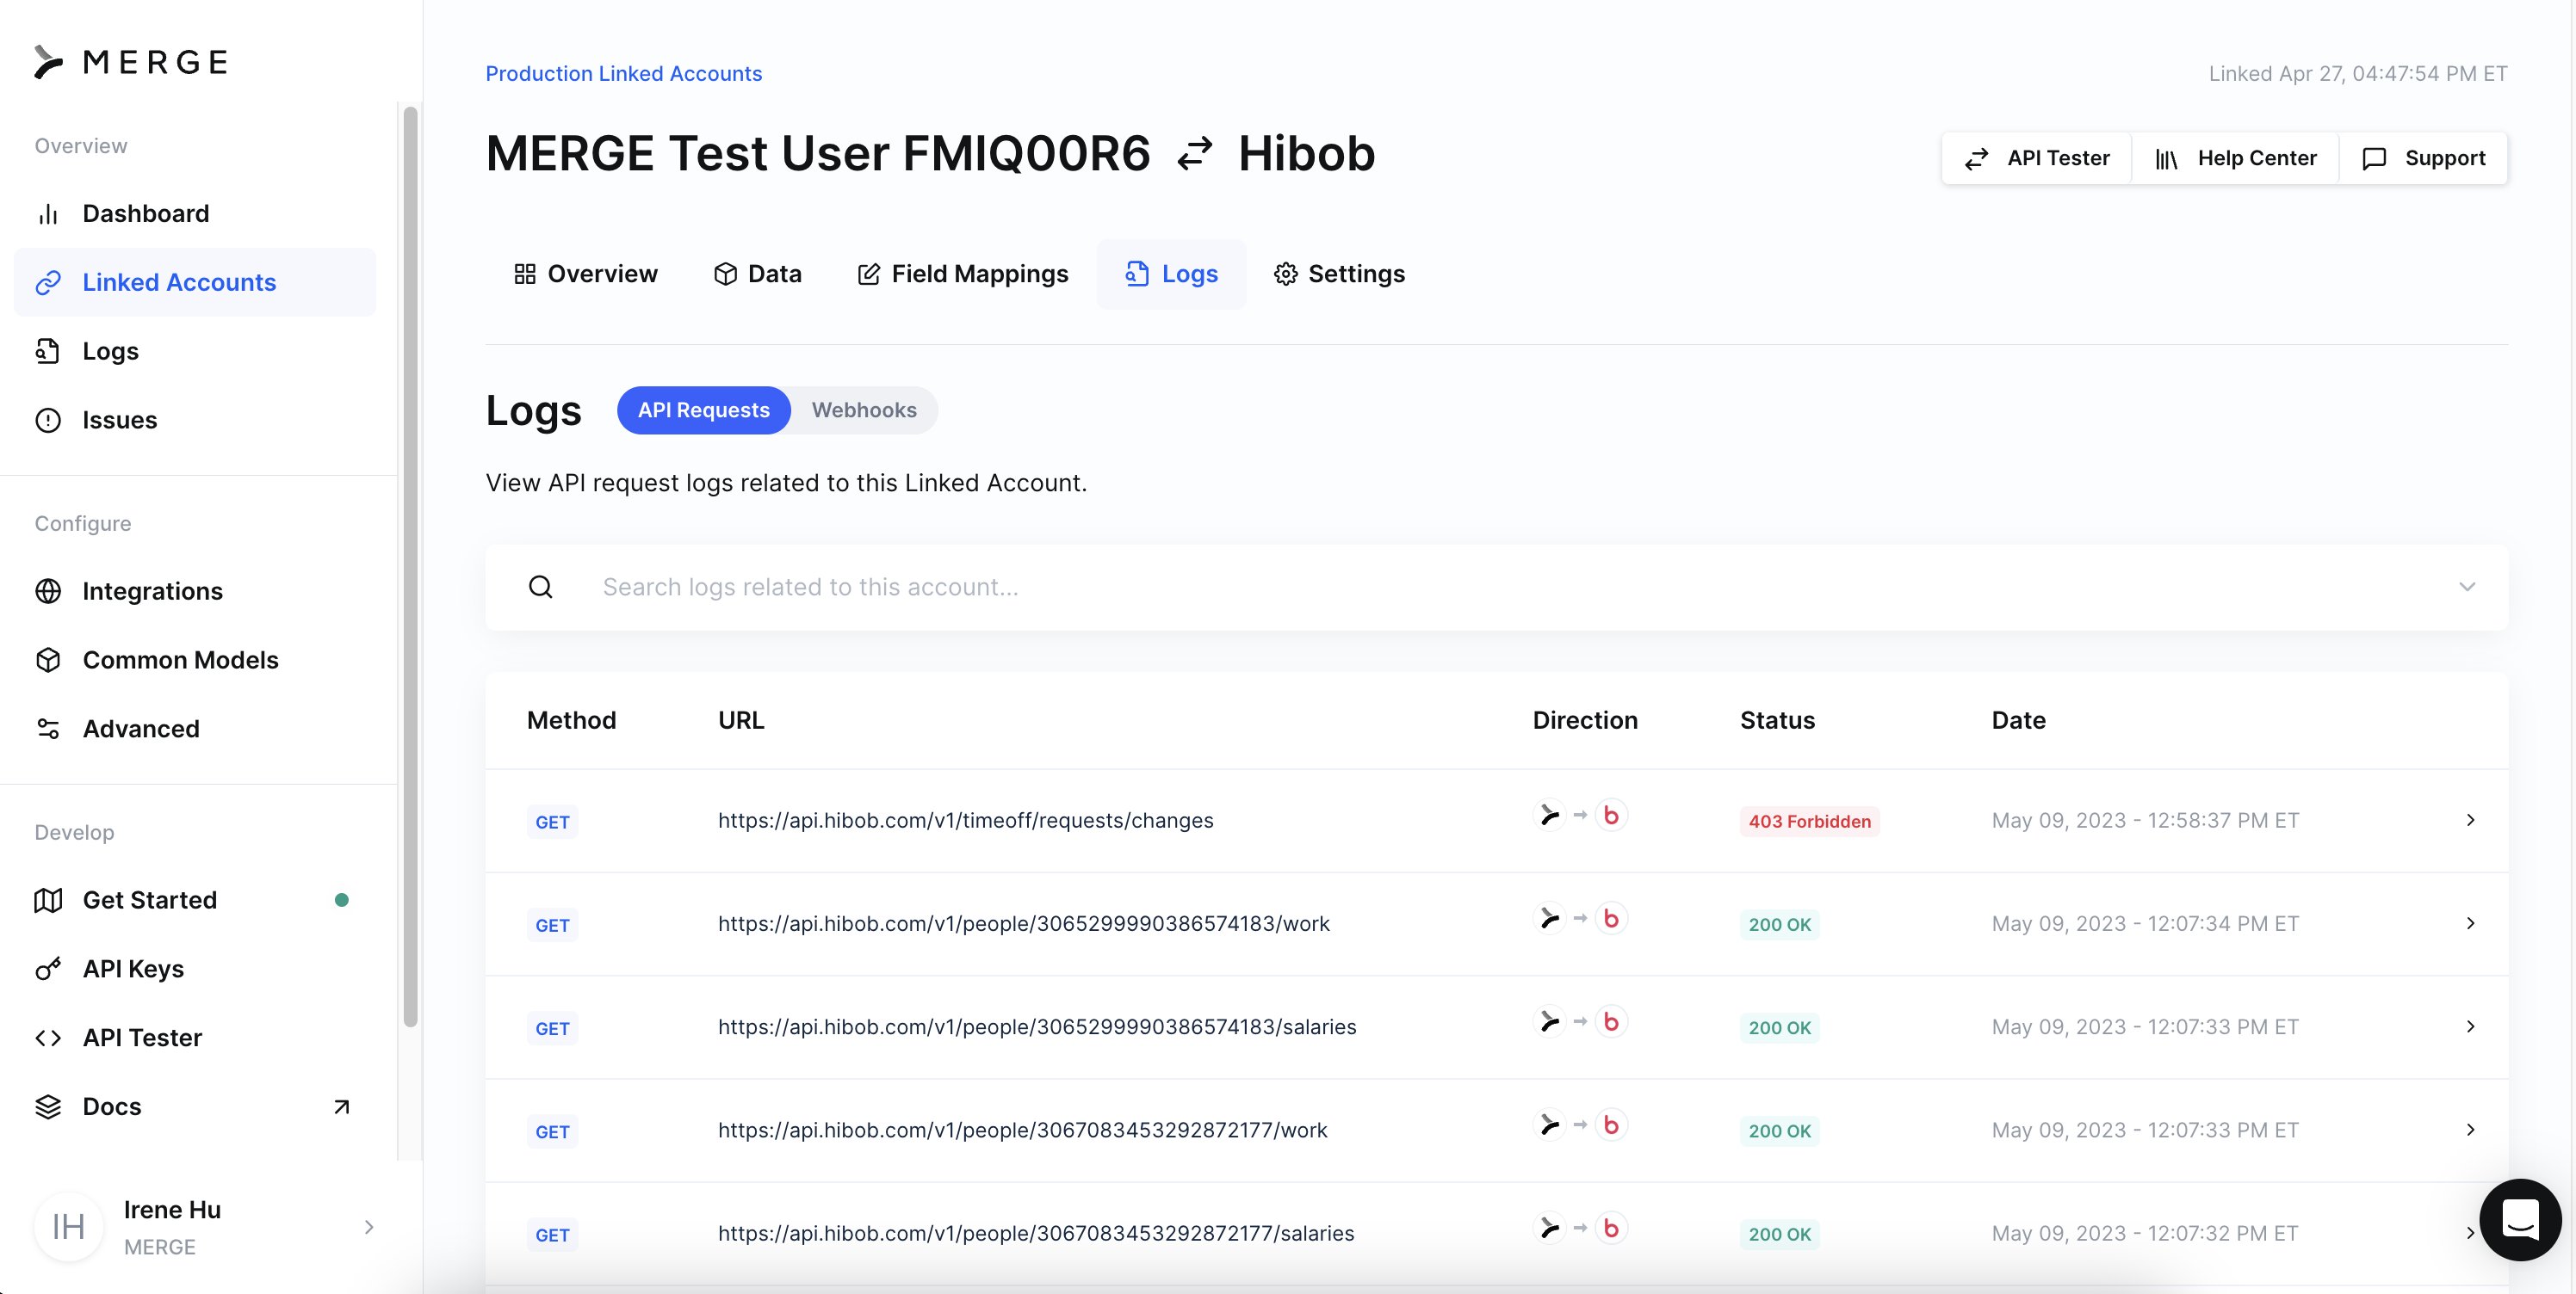Open the chat bubble widget

coord(2519,1219)
